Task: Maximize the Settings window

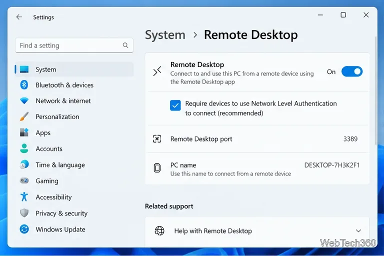Action: click(343, 15)
